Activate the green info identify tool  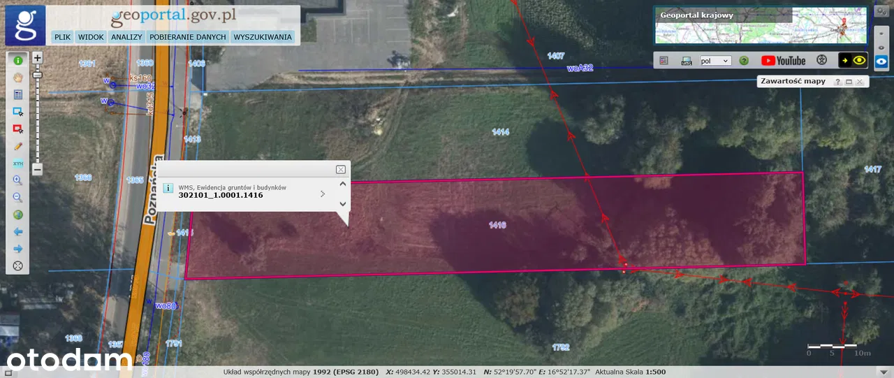click(17, 61)
